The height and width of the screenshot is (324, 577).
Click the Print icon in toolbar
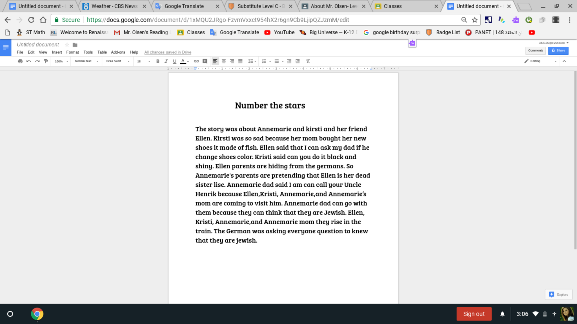tap(20, 61)
